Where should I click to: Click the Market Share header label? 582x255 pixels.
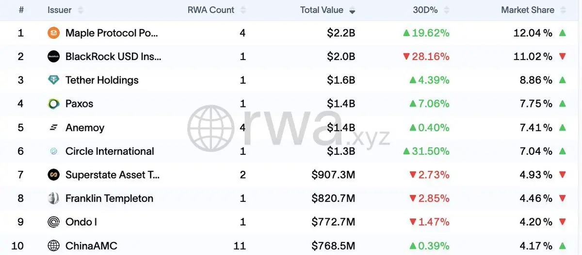tap(528, 10)
